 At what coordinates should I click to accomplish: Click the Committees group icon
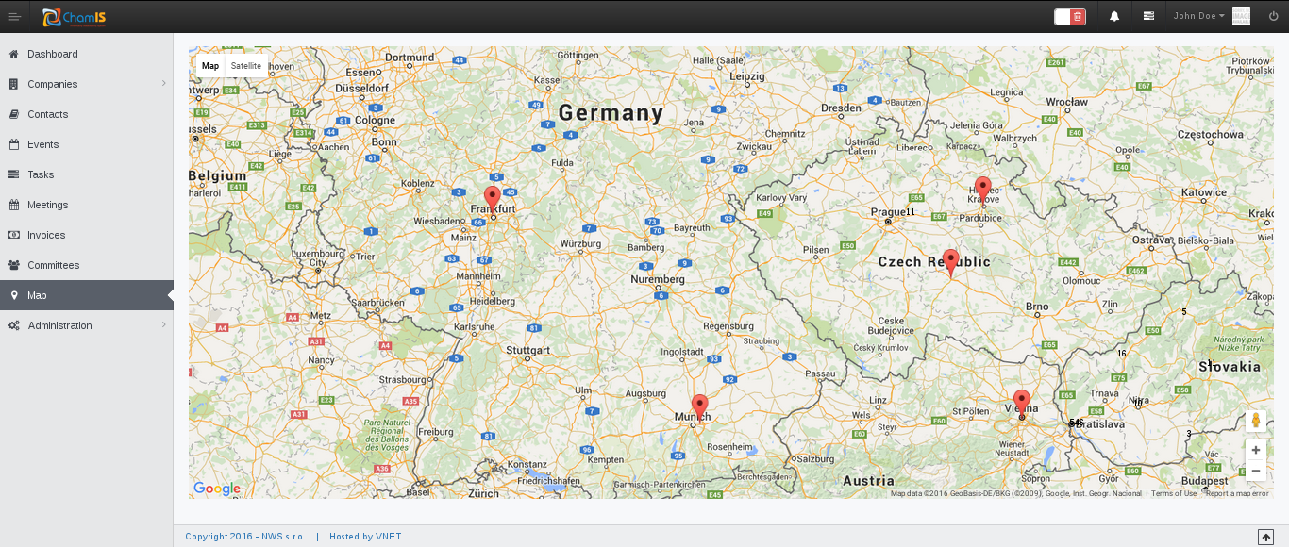14,265
